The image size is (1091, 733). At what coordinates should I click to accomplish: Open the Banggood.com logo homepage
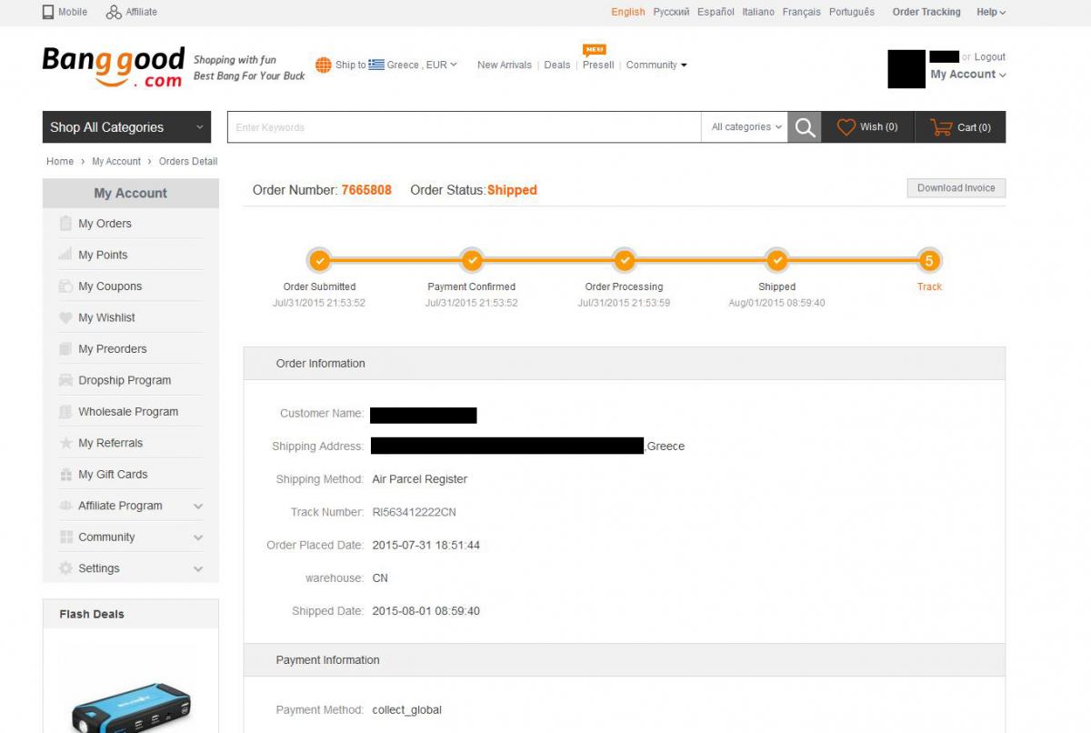point(114,67)
